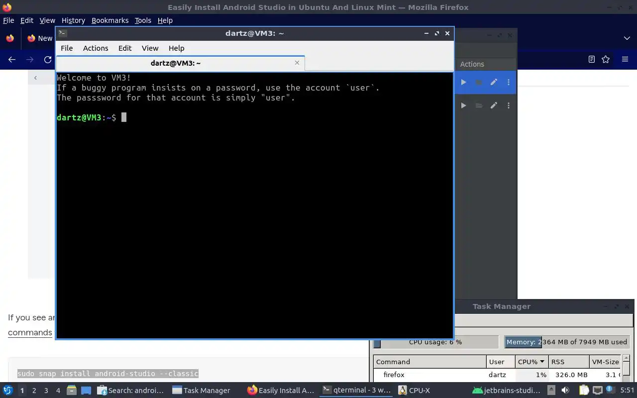This screenshot has width=637, height=398.
Task: Click the Firefox back arrow
Action: click(x=12, y=59)
